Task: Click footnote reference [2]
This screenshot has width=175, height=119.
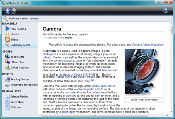Action: click(x=93, y=80)
